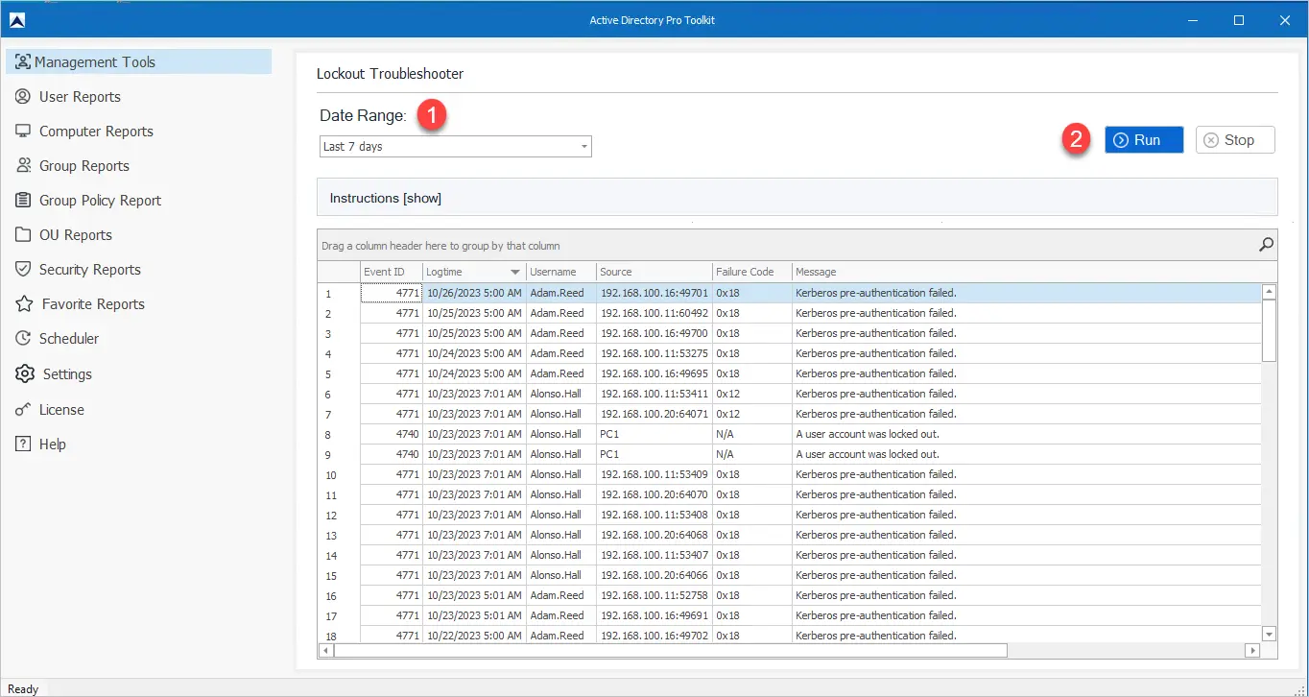1309x697 pixels.
Task: Click the 10/22/2023 5:00 AM logtime cell
Action: [x=474, y=636]
